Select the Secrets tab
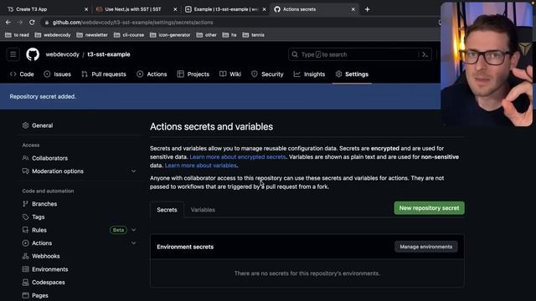The width and height of the screenshot is (536, 301). (167, 210)
